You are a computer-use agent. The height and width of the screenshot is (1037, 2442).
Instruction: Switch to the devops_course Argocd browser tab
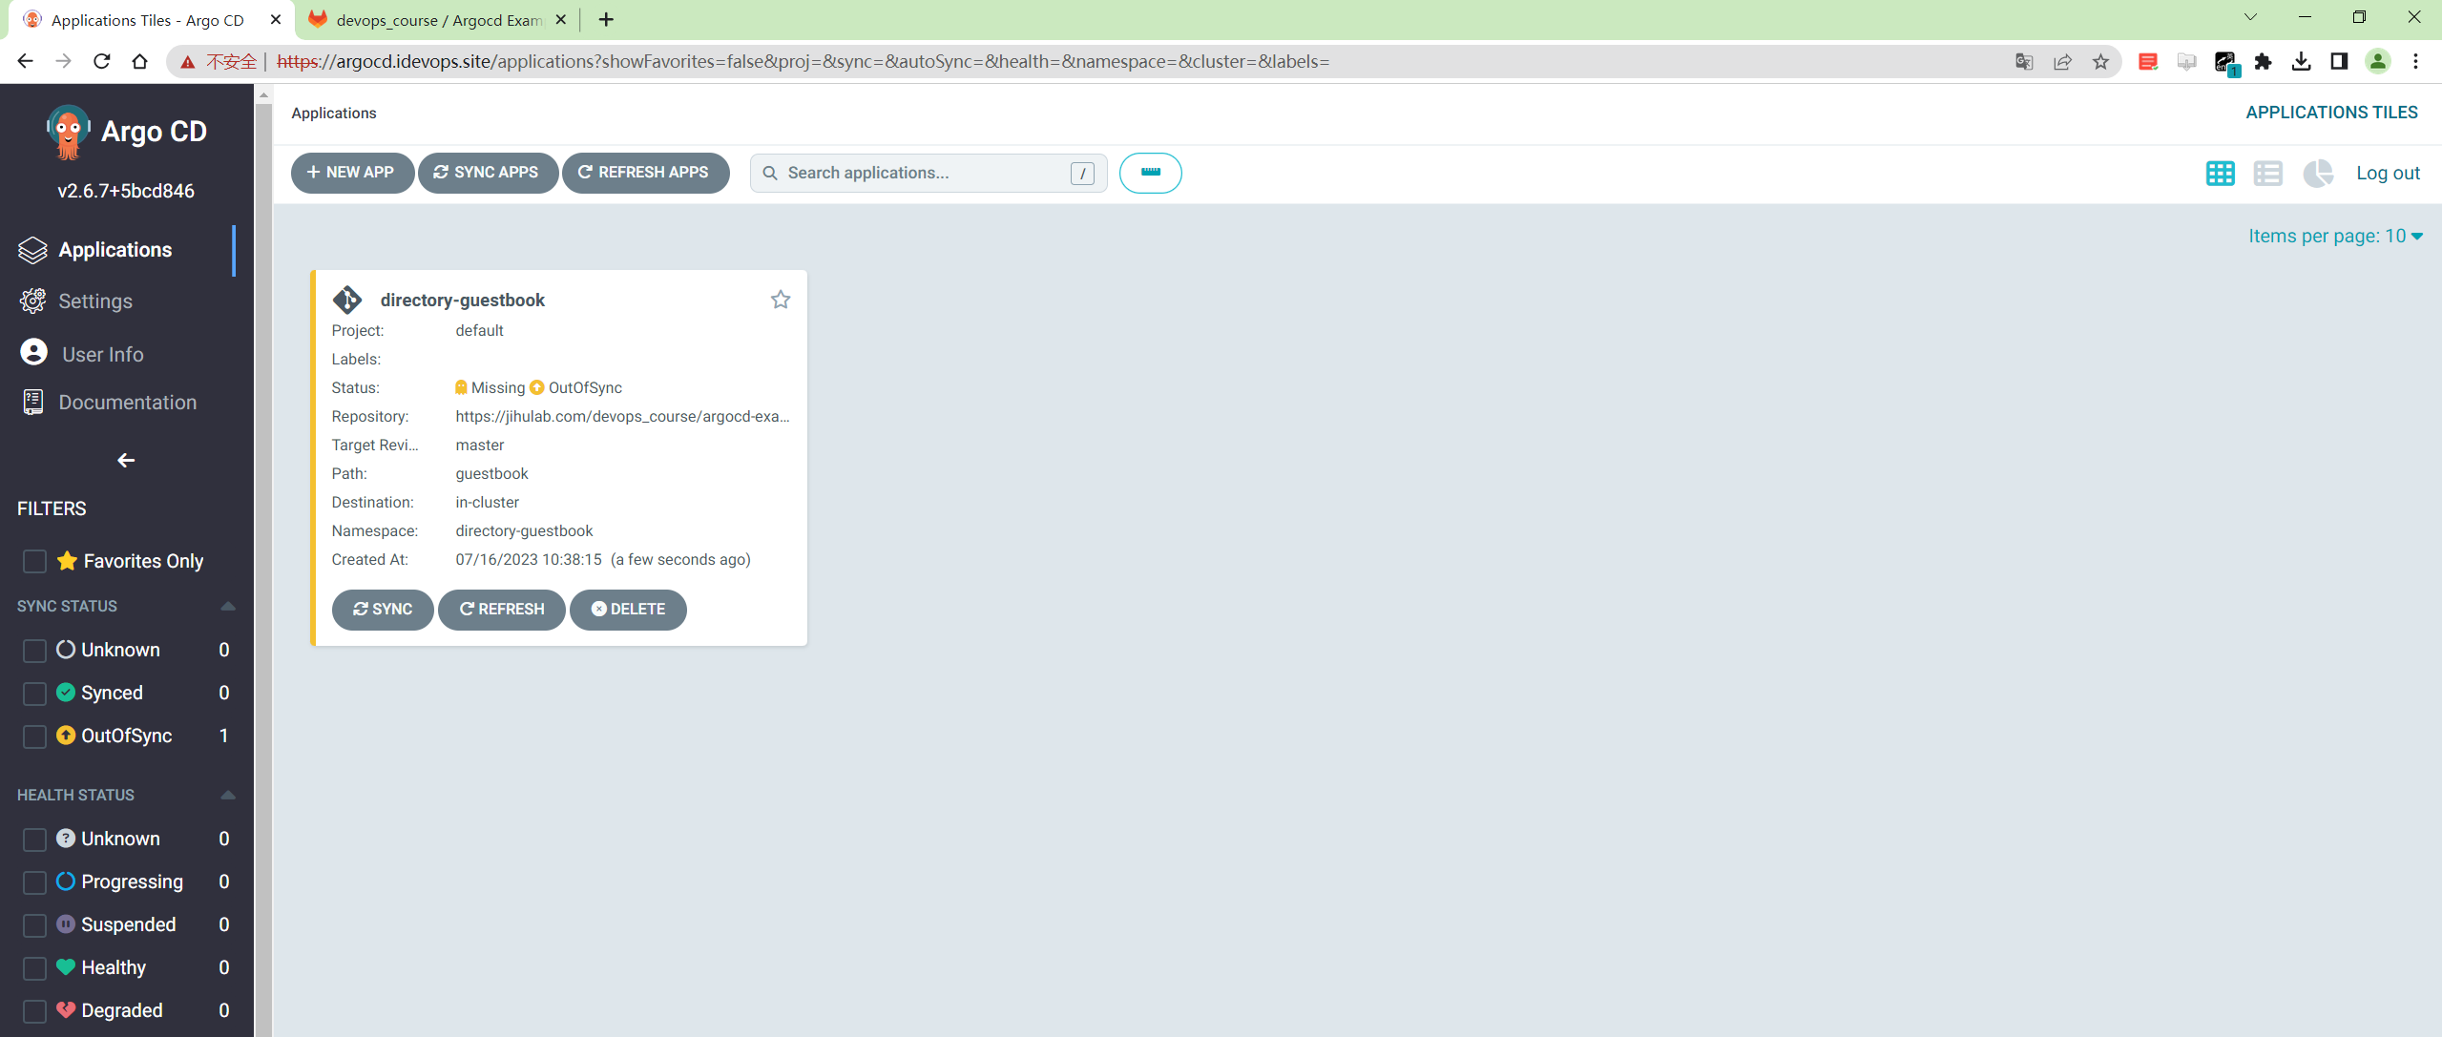click(x=438, y=20)
